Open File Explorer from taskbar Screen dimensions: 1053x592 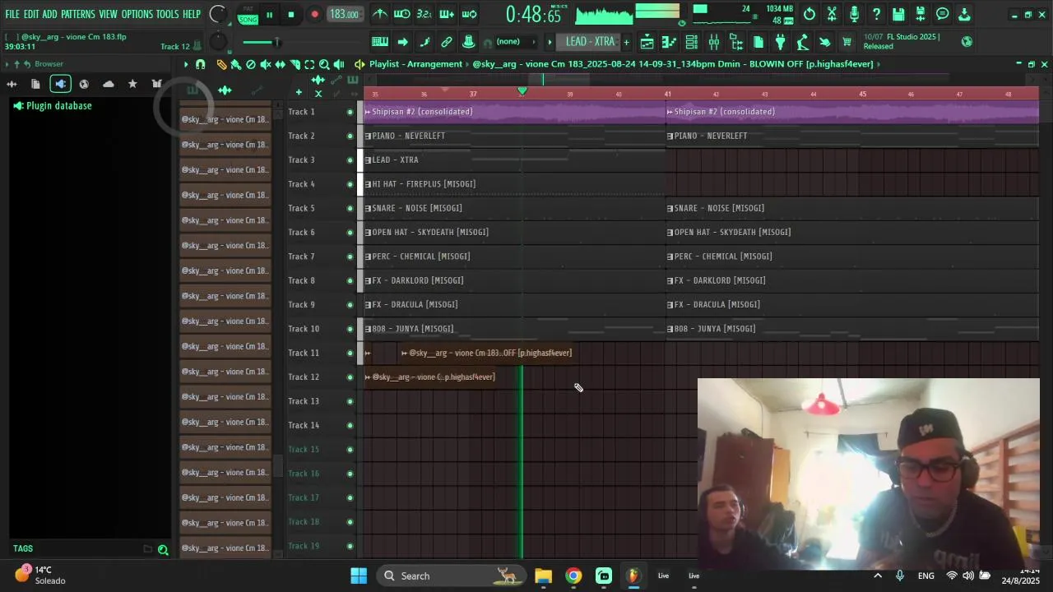(x=543, y=576)
